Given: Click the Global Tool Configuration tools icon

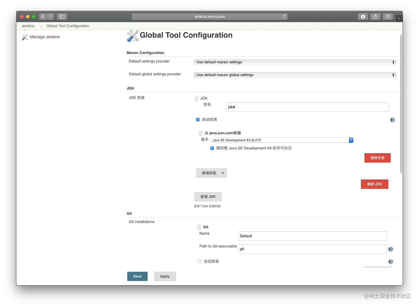Looking at the screenshot, I should (133, 36).
